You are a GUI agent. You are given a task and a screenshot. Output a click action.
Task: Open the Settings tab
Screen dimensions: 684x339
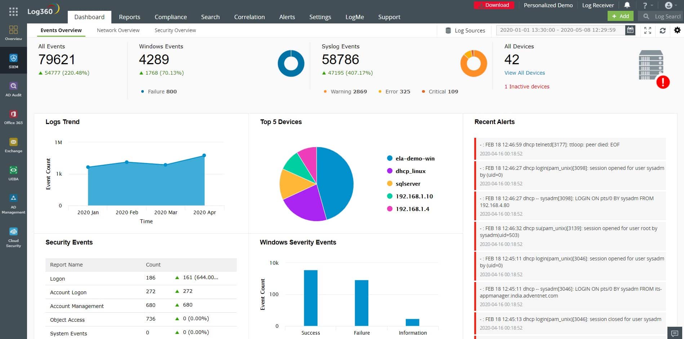tap(320, 17)
